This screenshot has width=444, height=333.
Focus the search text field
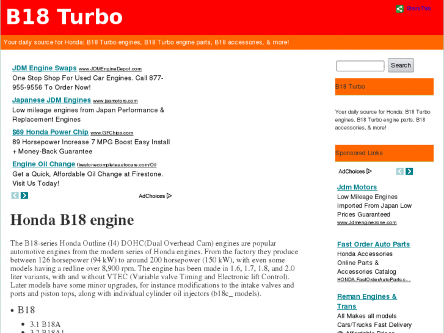360,66
